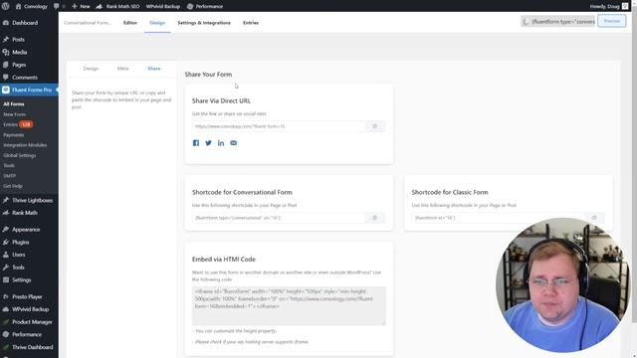Open the top Entries tab
The image size is (637, 358).
(x=251, y=23)
